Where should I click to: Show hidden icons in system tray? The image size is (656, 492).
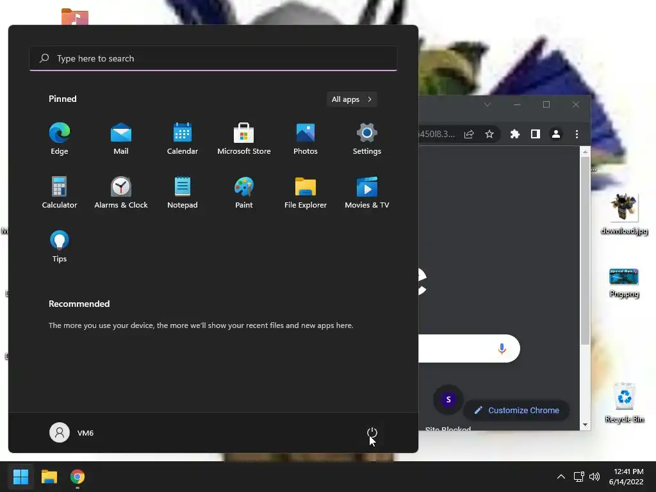tap(561, 477)
